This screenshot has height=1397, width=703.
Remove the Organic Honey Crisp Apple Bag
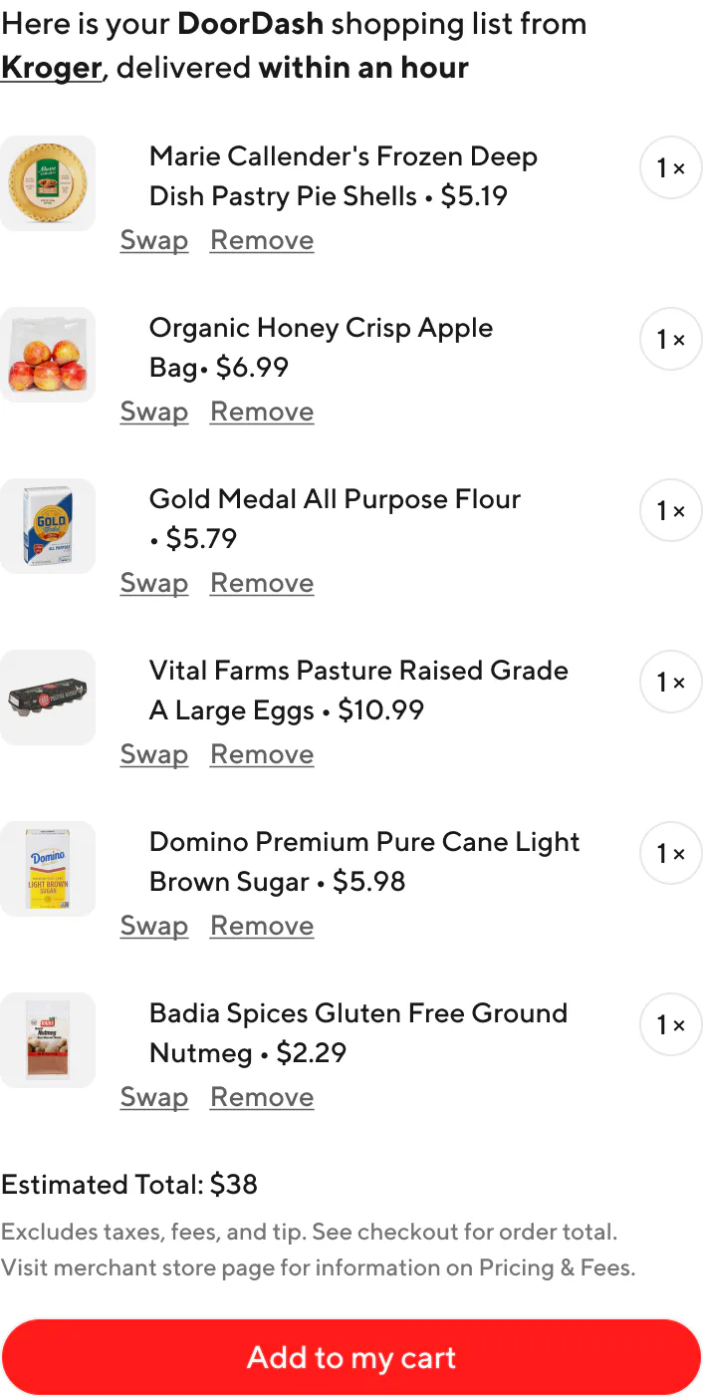point(261,412)
